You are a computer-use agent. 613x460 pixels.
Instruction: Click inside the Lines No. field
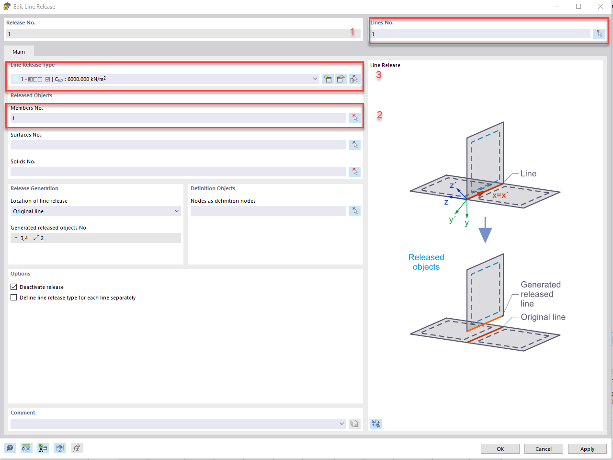479,34
